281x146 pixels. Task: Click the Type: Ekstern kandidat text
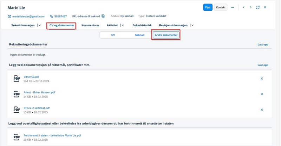point(152,16)
